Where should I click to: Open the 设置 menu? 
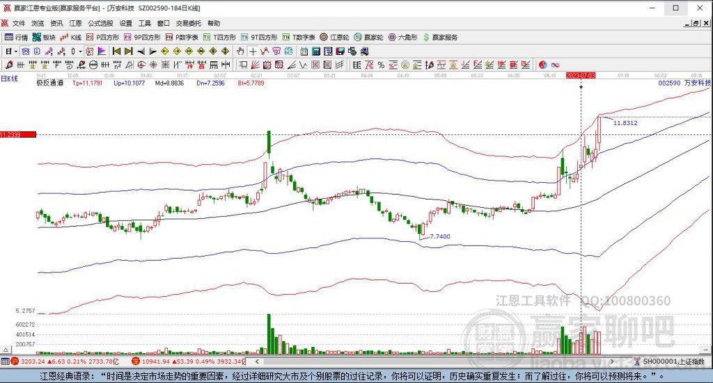125,23
